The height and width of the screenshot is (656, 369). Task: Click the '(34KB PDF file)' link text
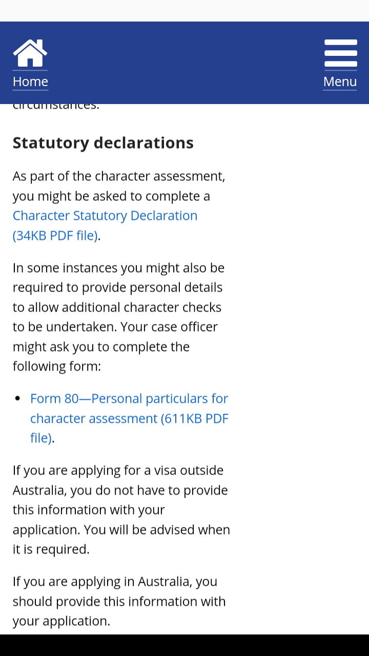point(55,235)
